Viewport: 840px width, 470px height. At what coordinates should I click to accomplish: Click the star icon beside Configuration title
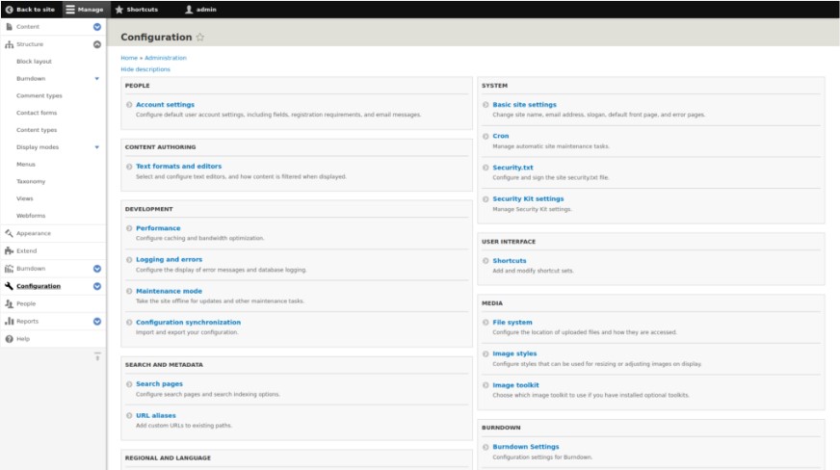200,38
